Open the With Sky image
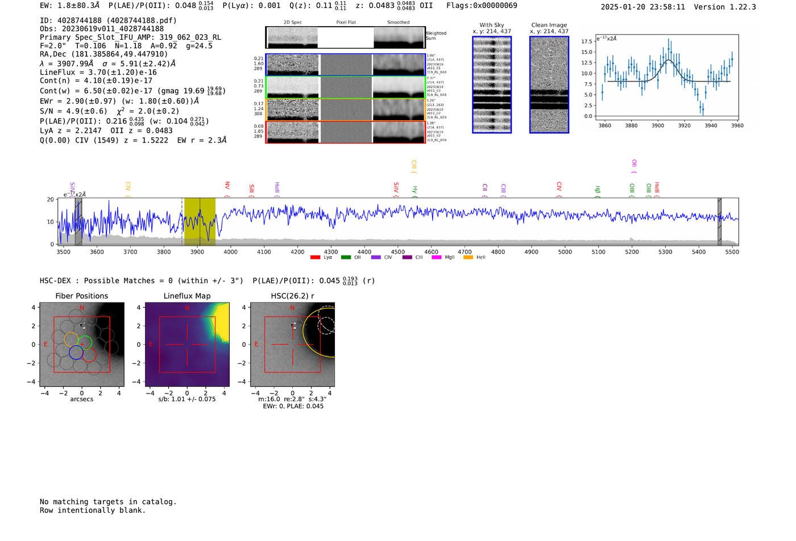Image resolution: width=796 pixels, height=541 pixels. tap(492, 85)
